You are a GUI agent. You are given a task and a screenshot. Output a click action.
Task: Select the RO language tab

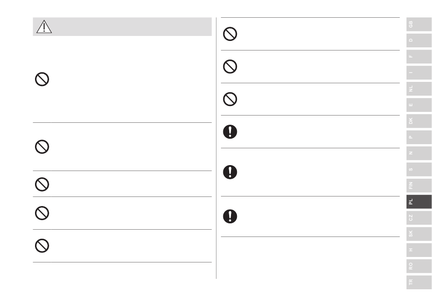419,266
